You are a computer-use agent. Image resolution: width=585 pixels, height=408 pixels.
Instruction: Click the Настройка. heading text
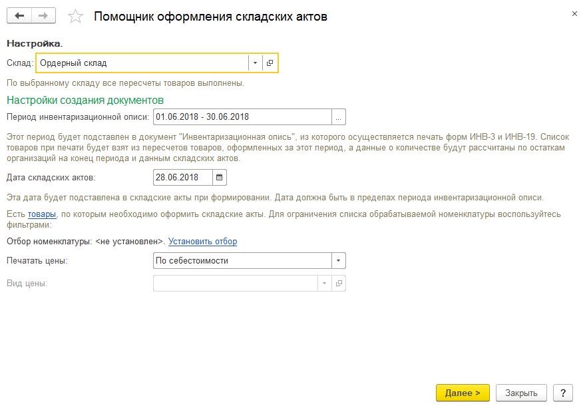35,44
